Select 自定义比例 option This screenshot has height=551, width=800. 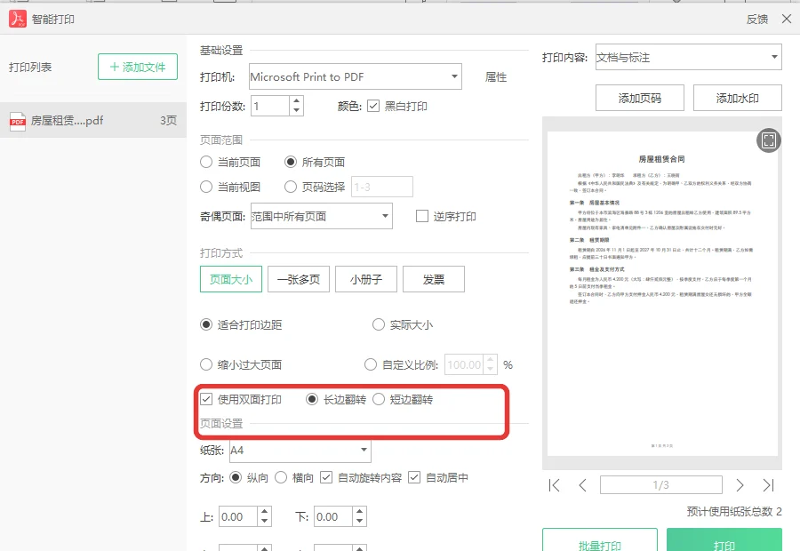pos(371,364)
